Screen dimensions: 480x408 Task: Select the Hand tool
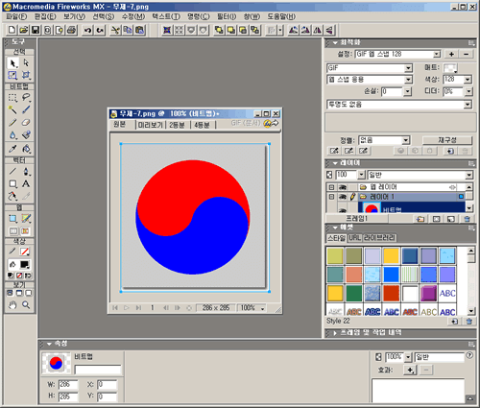tap(12, 305)
